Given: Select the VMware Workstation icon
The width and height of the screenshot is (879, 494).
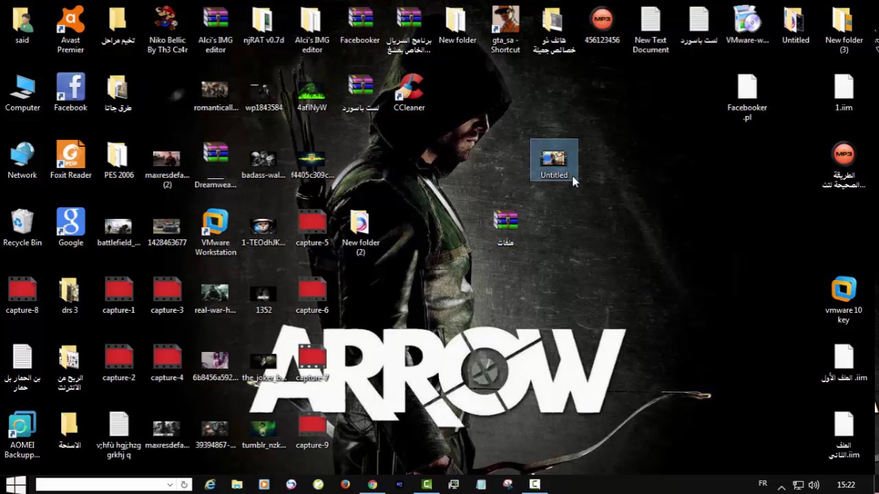Looking at the screenshot, I should tap(216, 233).
